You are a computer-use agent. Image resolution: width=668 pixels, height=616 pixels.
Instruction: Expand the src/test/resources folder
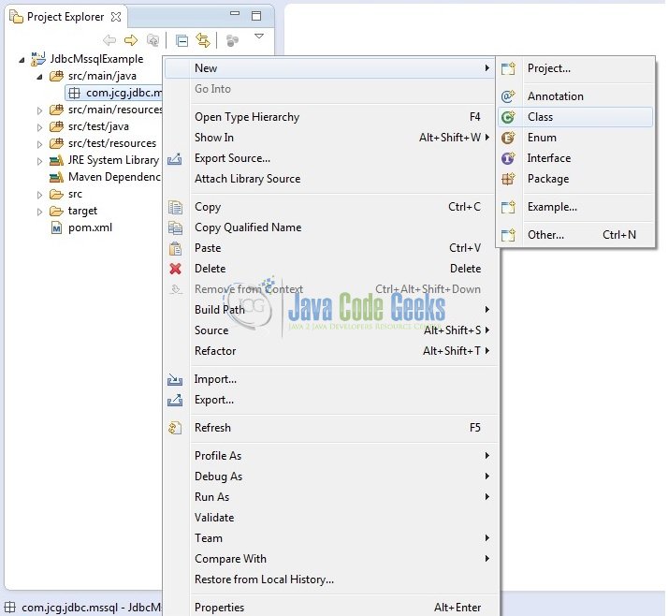(39, 144)
